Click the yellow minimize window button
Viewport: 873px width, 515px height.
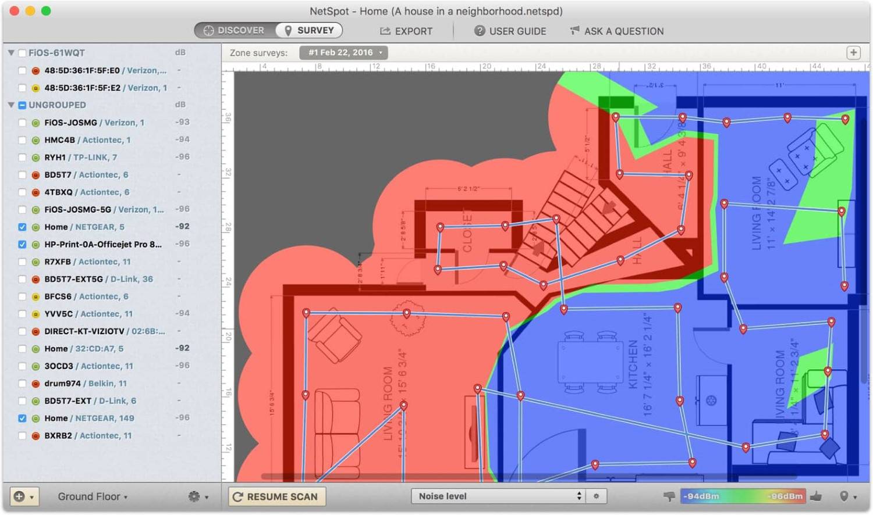click(30, 10)
